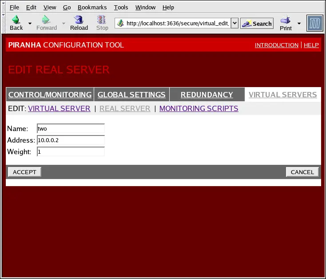326x279 pixels.
Task: Open the Introduction link
Action: coord(276,45)
